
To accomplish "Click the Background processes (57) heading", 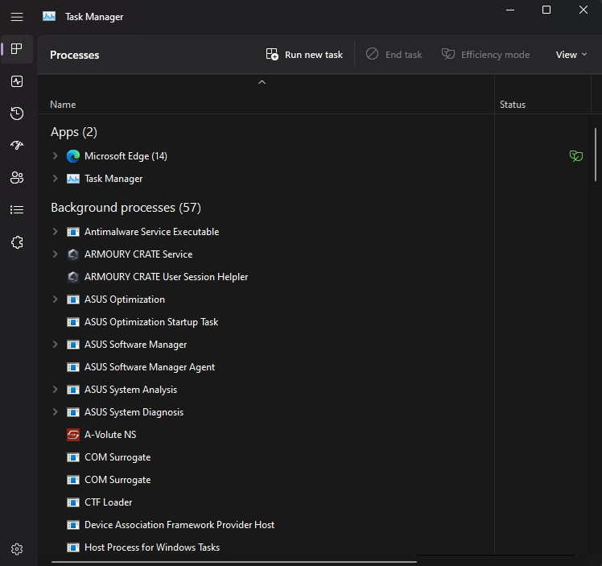I will tap(126, 208).
